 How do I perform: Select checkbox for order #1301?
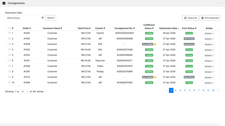10,60
